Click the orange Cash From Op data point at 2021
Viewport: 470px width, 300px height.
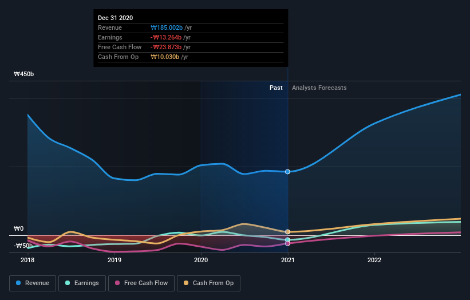[287, 232]
